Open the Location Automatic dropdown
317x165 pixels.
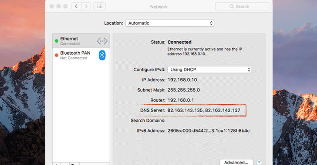click(x=170, y=23)
